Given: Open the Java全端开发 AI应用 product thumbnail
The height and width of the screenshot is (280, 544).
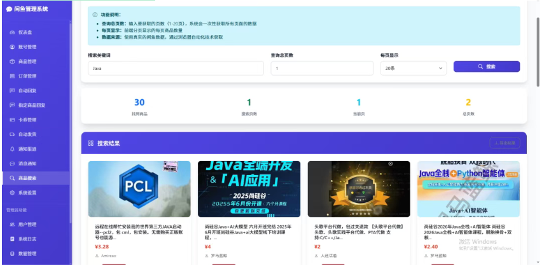Looking at the screenshot, I should pyautogui.click(x=249, y=189).
